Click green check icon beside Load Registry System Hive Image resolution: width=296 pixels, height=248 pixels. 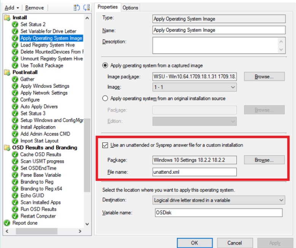pos(15,45)
